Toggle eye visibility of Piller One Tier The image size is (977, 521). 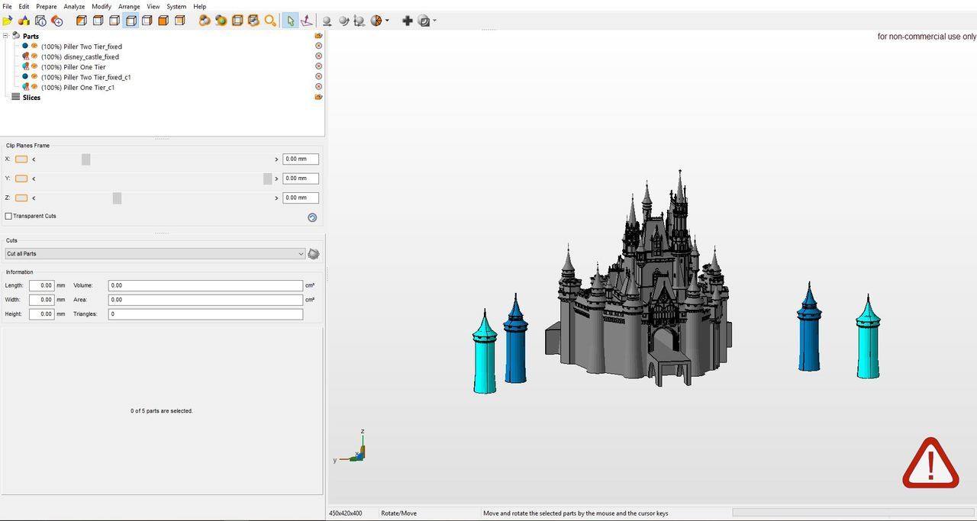[34, 66]
